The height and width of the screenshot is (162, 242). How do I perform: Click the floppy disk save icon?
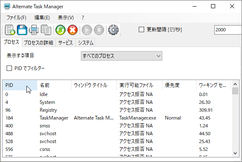point(22,30)
